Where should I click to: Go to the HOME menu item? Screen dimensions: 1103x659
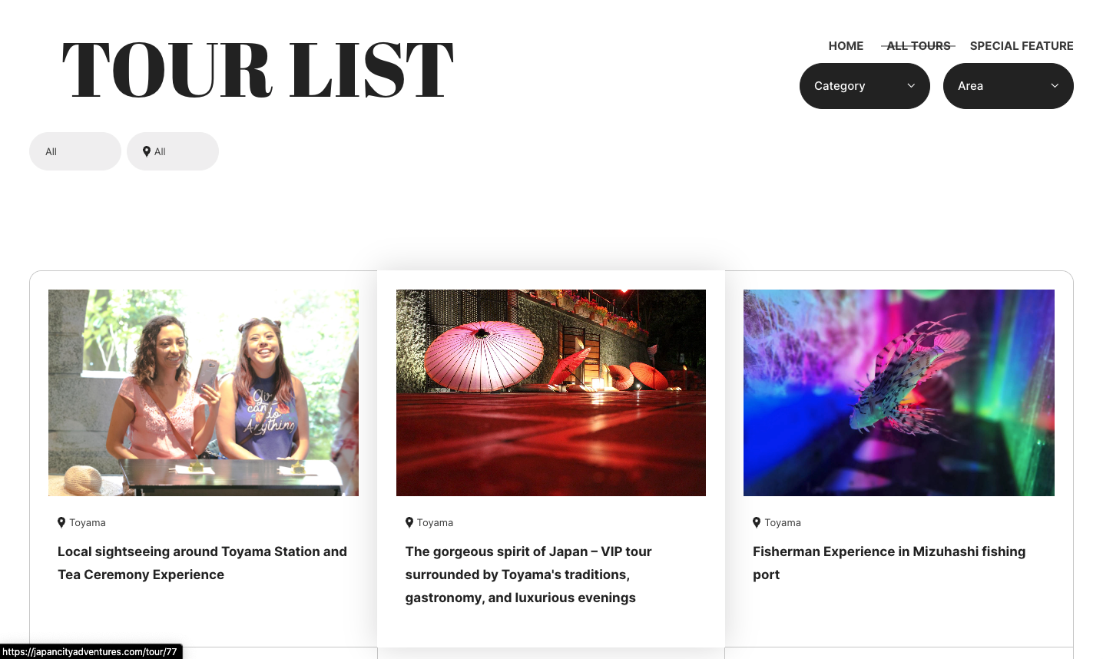(x=846, y=46)
